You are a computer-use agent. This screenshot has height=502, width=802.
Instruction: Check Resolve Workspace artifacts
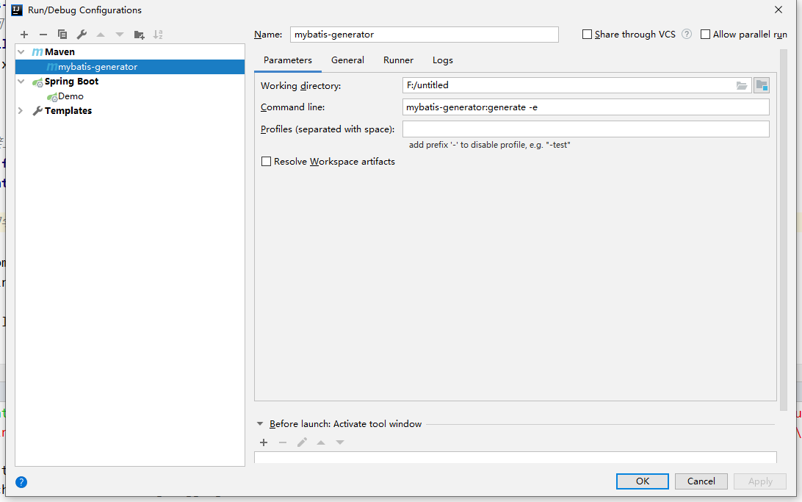pyautogui.click(x=266, y=162)
